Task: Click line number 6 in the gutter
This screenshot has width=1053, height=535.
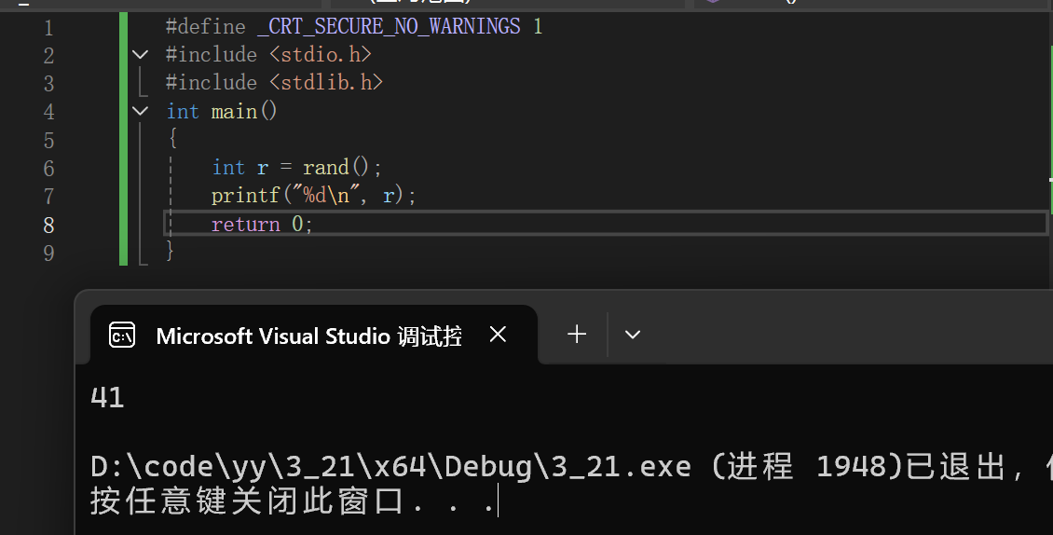Action: (x=48, y=169)
